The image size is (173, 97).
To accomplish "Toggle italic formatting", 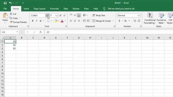I will (x=36, y=21).
